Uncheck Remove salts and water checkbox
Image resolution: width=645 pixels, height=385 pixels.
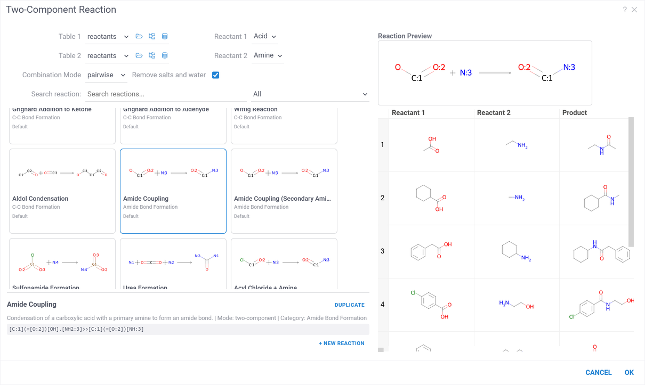pyautogui.click(x=215, y=75)
